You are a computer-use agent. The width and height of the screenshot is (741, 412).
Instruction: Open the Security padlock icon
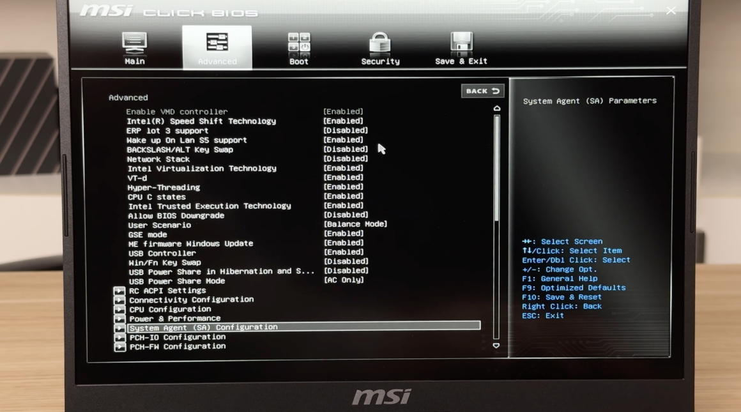pos(380,43)
